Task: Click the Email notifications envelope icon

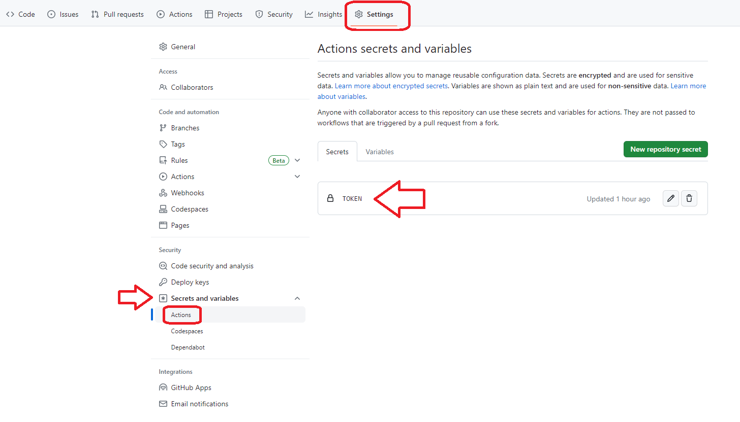Action: pyautogui.click(x=163, y=404)
